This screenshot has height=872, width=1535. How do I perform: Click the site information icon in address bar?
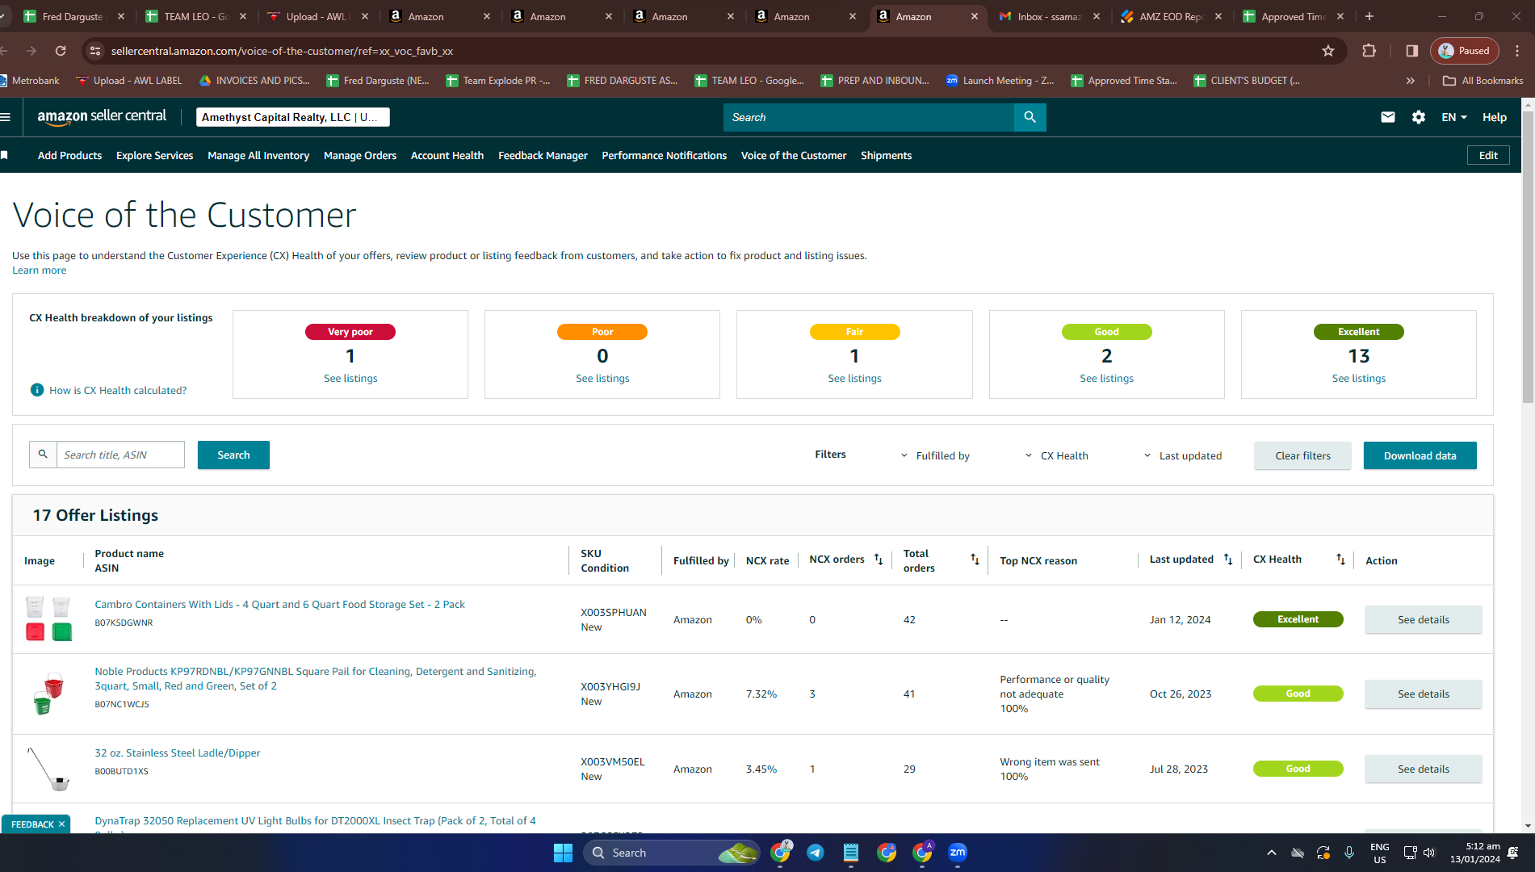click(95, 51)
